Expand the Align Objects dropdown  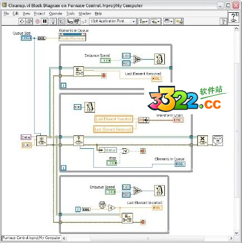[x=144, y=21]
